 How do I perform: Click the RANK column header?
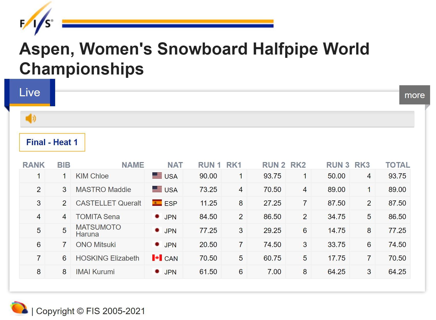[x=34, y=165]
